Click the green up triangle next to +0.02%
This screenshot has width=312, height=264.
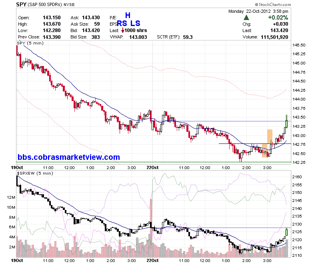click(x=246, y=18)
